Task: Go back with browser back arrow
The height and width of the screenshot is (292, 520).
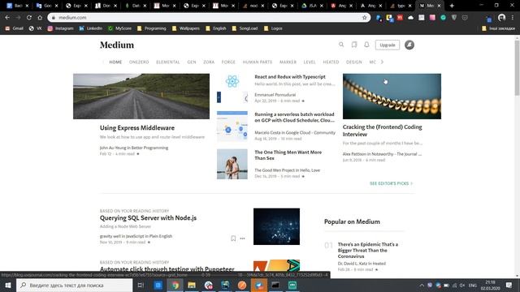Action: tap(7, 18)
